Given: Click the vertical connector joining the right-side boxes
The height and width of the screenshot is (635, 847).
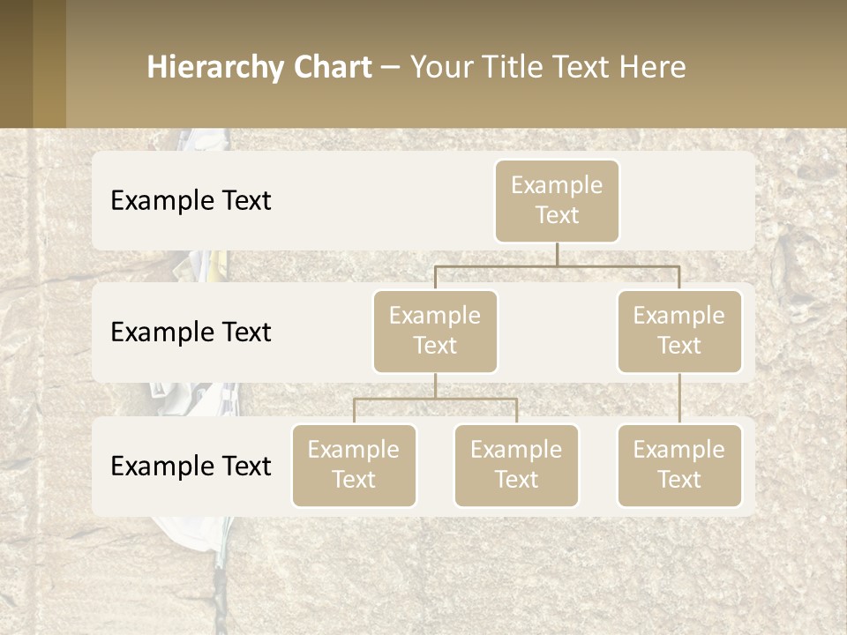Looking at the screenshot, I should (x=679, y=399).
